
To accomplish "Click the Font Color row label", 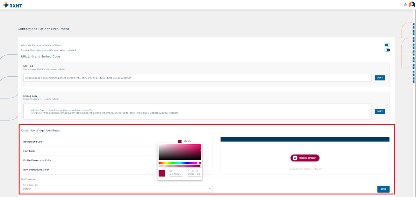I will [x=29, y=151].
